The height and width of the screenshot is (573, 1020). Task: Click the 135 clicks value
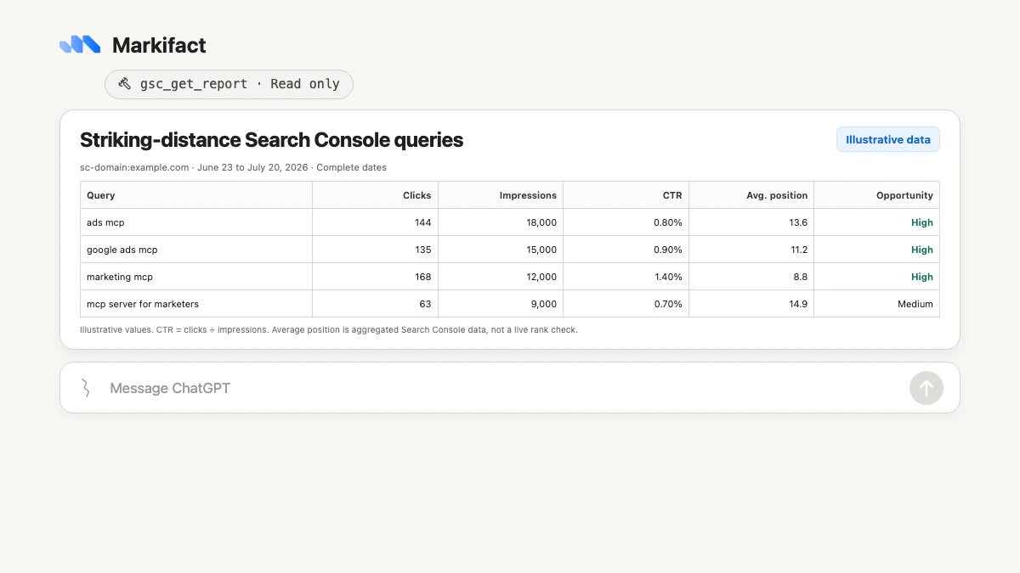pyautogui.click(x=422, y=250)
